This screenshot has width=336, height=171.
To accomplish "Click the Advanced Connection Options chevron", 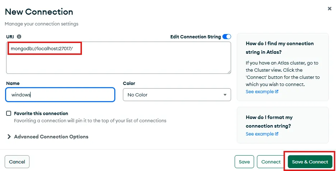I will pos(9,137).
